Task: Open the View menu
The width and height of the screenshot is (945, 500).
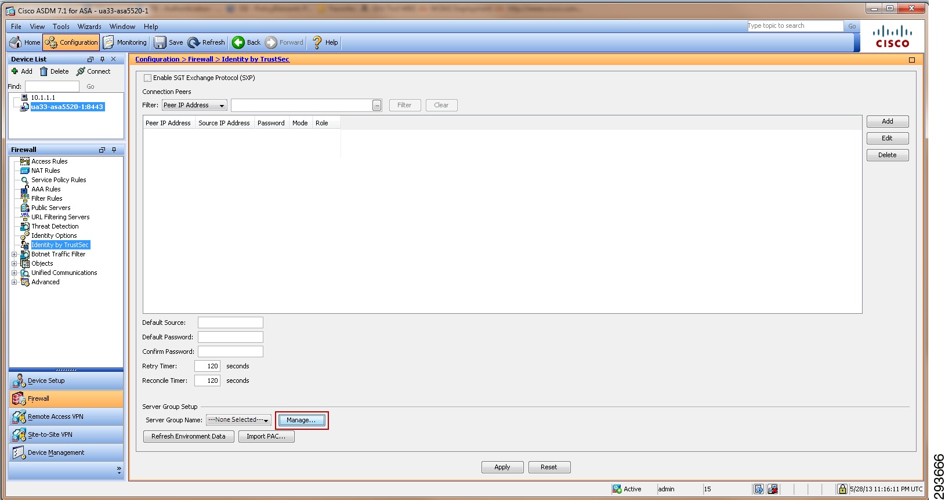Action: (x=37, y=27)
